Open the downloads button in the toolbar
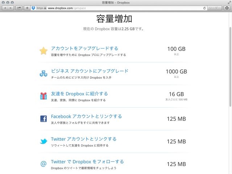The width and height of the screenshot is (232, 174). 227,8
